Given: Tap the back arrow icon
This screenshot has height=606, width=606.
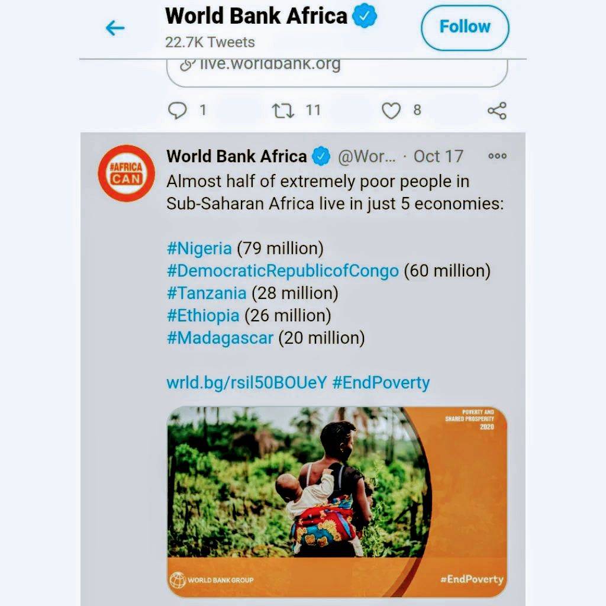Looking at the screenshot, I should point(115,28).
